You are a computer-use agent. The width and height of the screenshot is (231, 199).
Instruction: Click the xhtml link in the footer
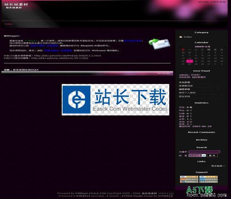click(x=162, y=193)
